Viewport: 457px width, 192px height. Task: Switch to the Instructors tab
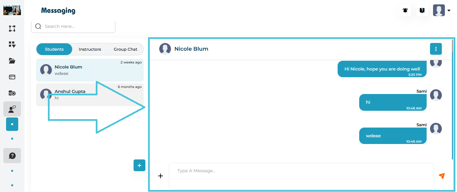(x=90, y=49)
